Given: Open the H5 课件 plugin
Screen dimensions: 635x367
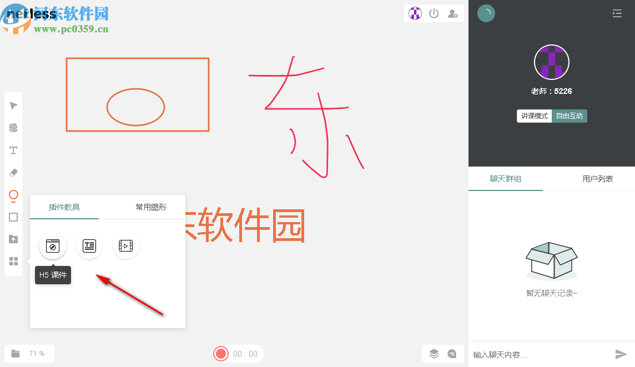Looking at the screenshot, I should 53,246.
